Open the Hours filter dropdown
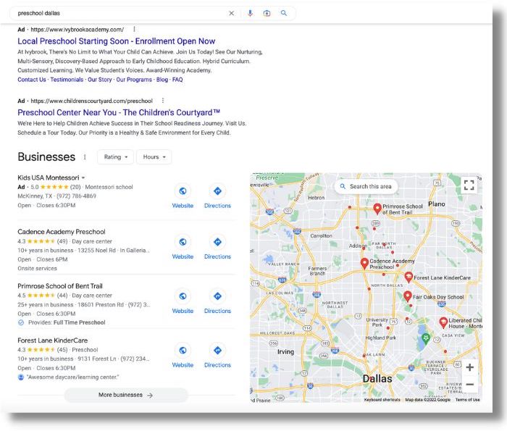 click(x=154, y=156)
